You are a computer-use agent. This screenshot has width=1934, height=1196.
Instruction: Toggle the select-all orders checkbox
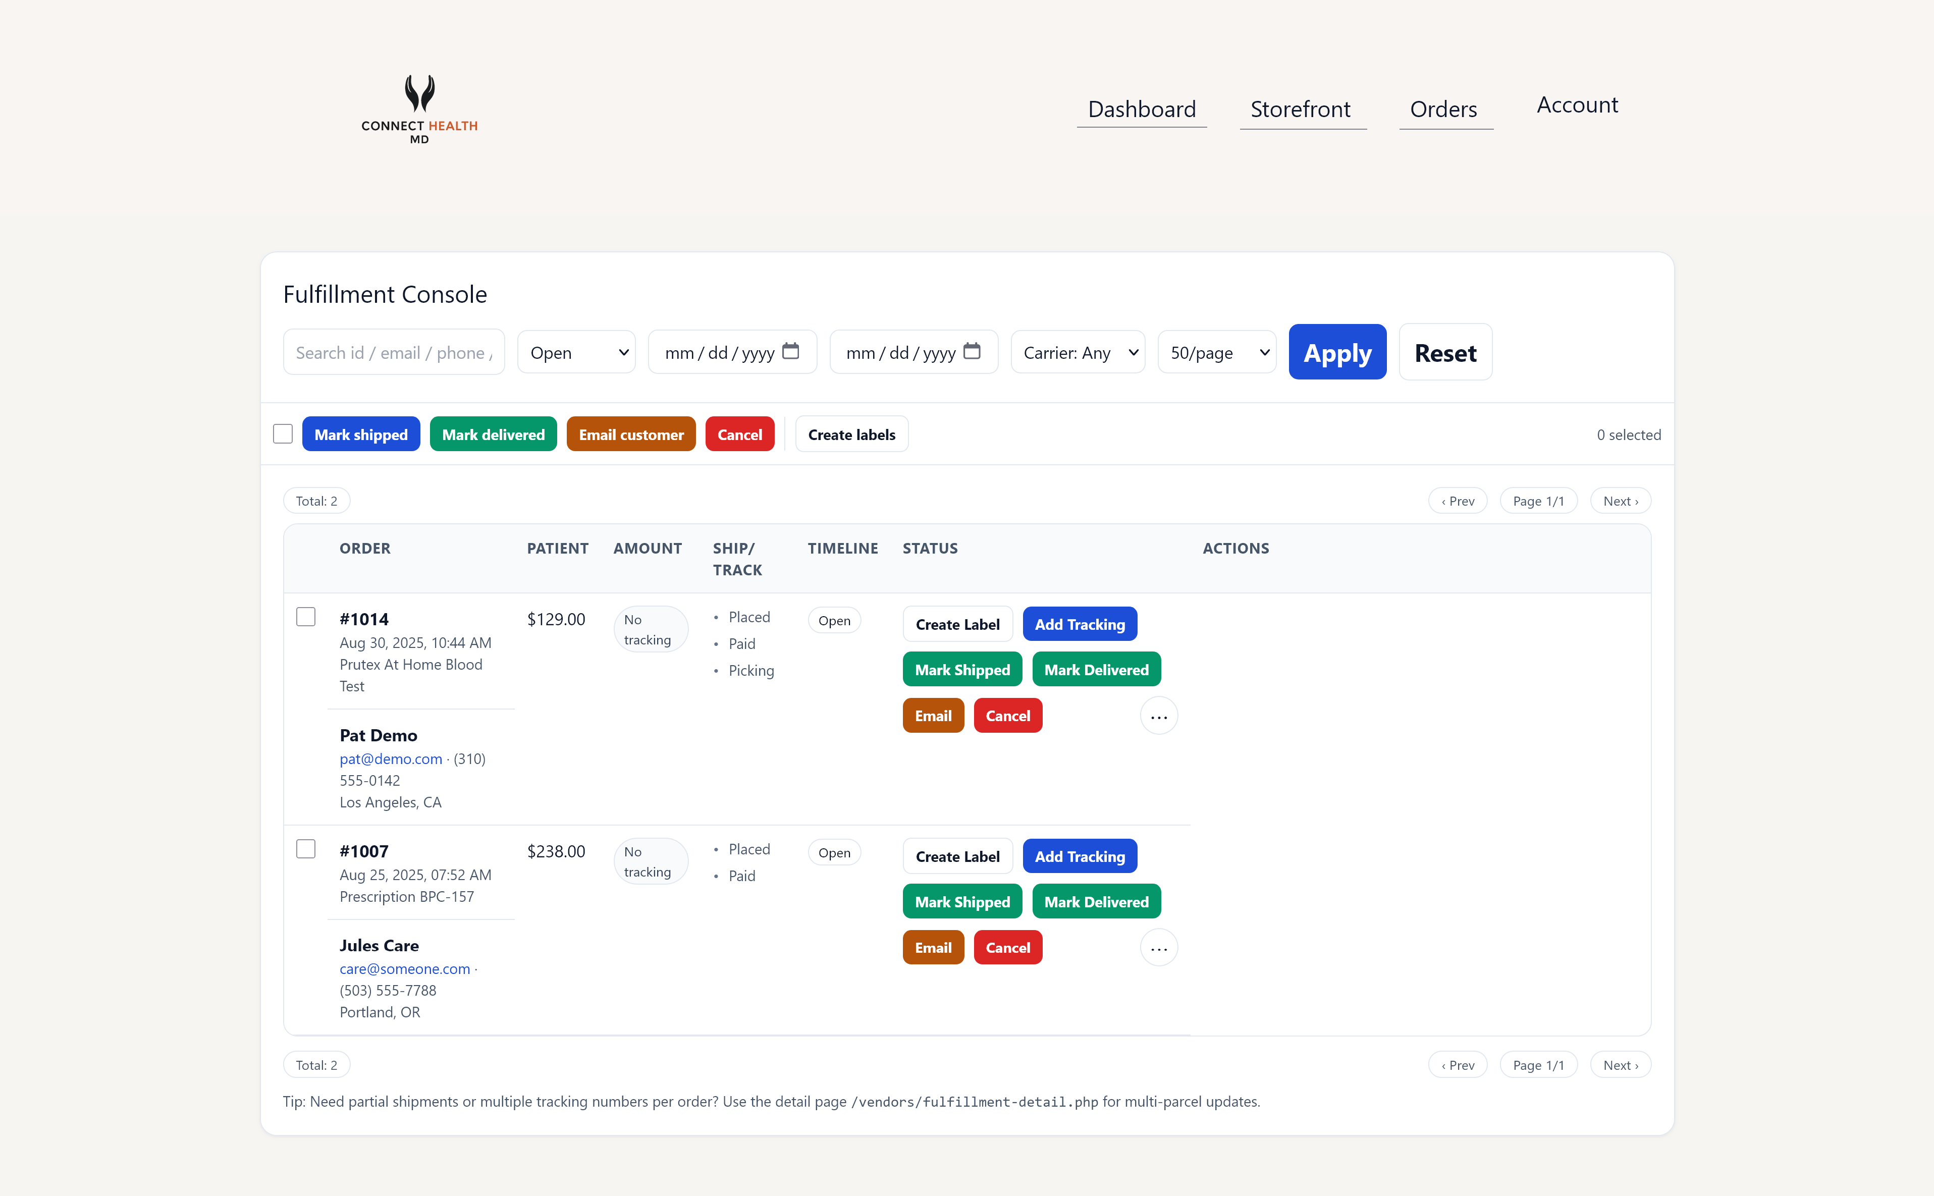click(x=283, y=433)
